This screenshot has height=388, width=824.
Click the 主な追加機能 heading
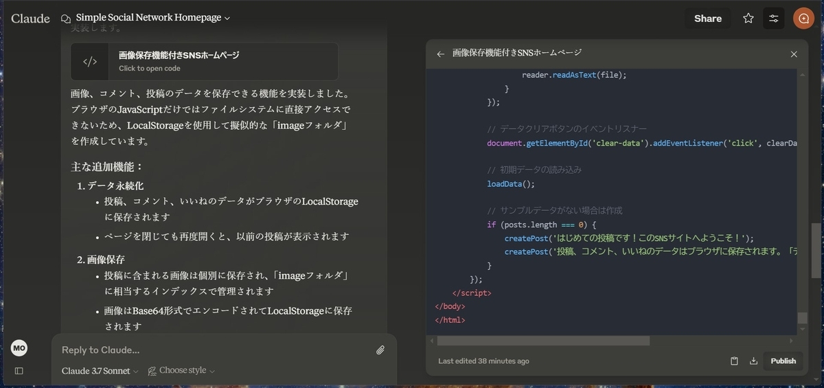click(107, 167)
